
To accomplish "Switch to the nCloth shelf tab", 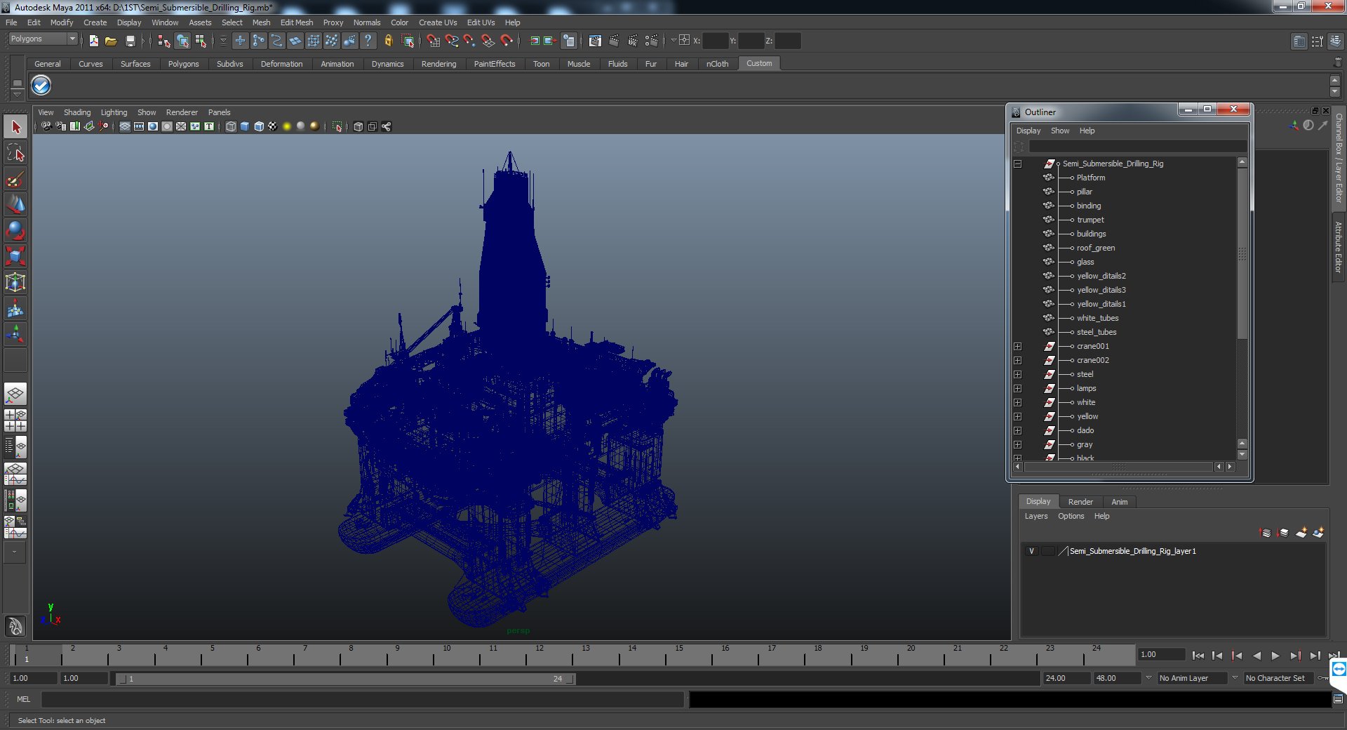I will coord(717,64).
